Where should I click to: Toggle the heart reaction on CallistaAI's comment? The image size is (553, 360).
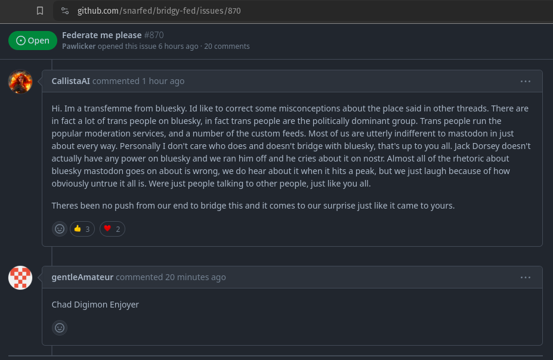[x=112, y=229]
